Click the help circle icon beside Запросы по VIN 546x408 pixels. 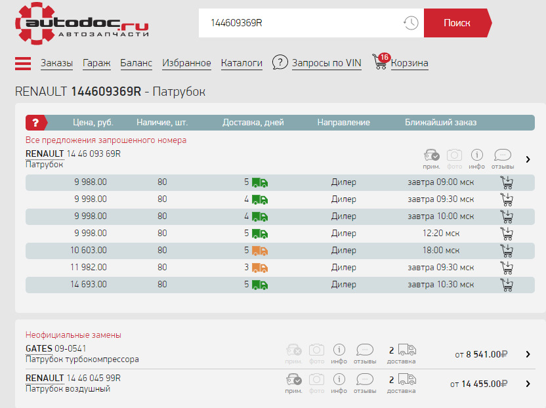[280, 62]
